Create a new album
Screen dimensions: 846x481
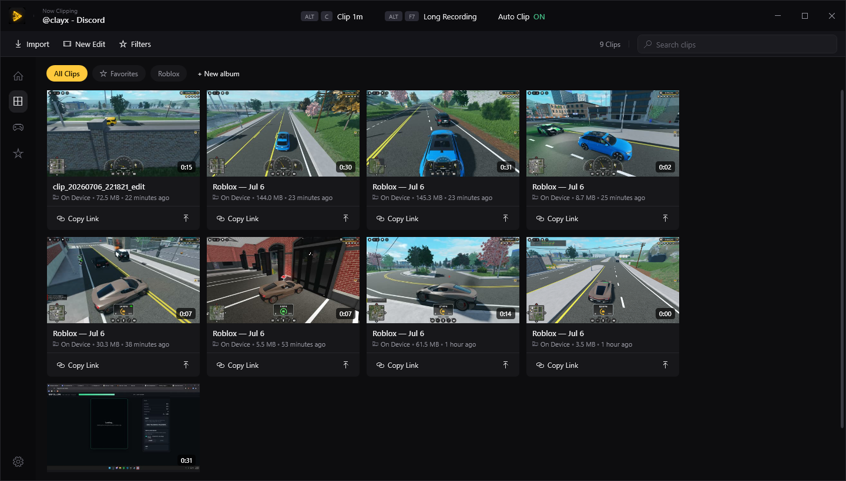tap(219, 74)
